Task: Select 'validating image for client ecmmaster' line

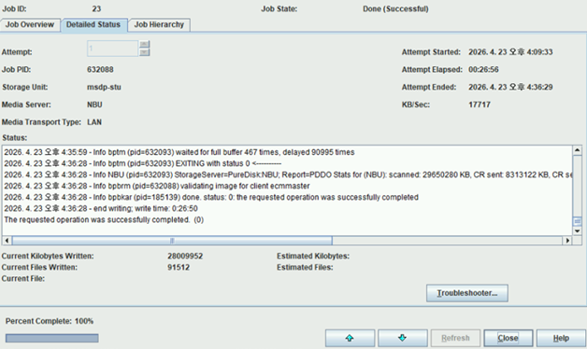Action: pyautogui.click(x=157, y=186)
